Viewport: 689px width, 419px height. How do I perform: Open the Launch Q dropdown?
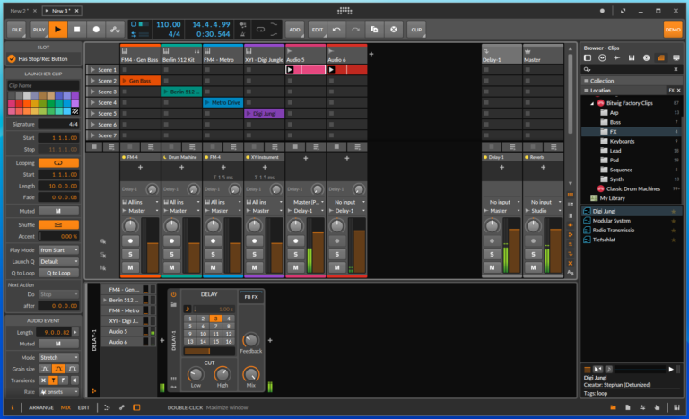(x=58, y=262)
